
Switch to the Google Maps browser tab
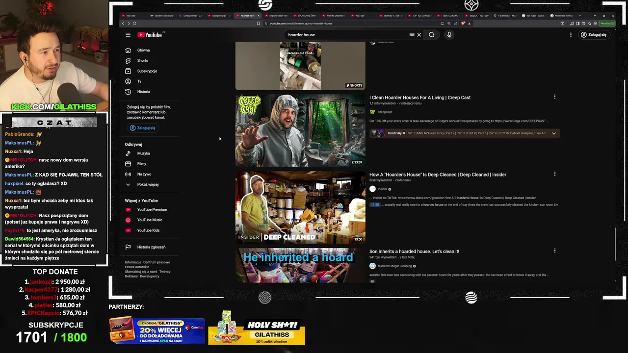coord(221,16)
